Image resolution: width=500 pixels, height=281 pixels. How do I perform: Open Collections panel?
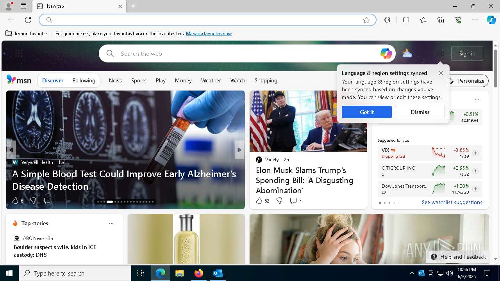click(441, 20)
